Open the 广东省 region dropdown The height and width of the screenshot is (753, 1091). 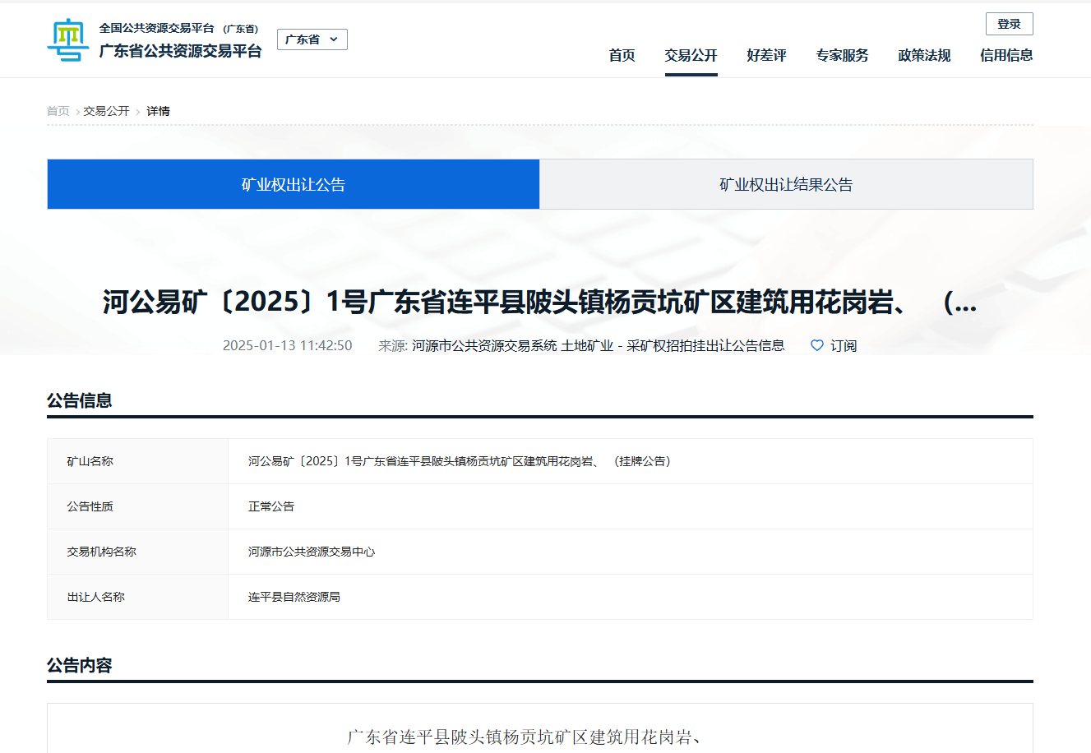pos(312,39)
